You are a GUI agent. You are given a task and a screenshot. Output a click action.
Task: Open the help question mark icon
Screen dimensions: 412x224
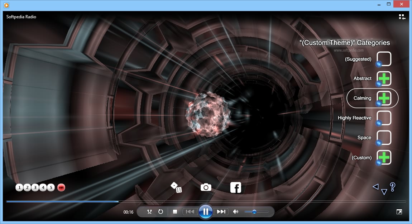point(393,187)
